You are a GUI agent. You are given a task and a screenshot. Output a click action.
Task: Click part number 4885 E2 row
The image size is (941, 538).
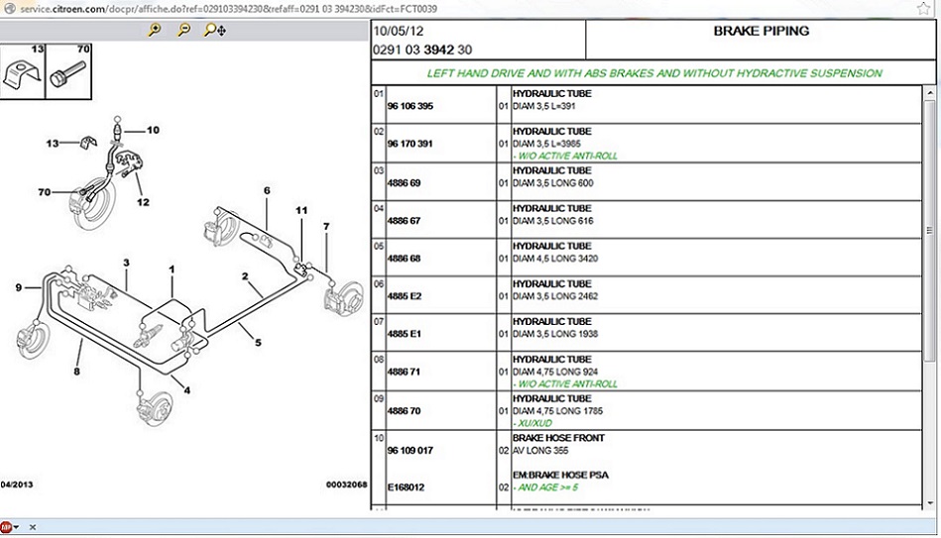point(403,296)
